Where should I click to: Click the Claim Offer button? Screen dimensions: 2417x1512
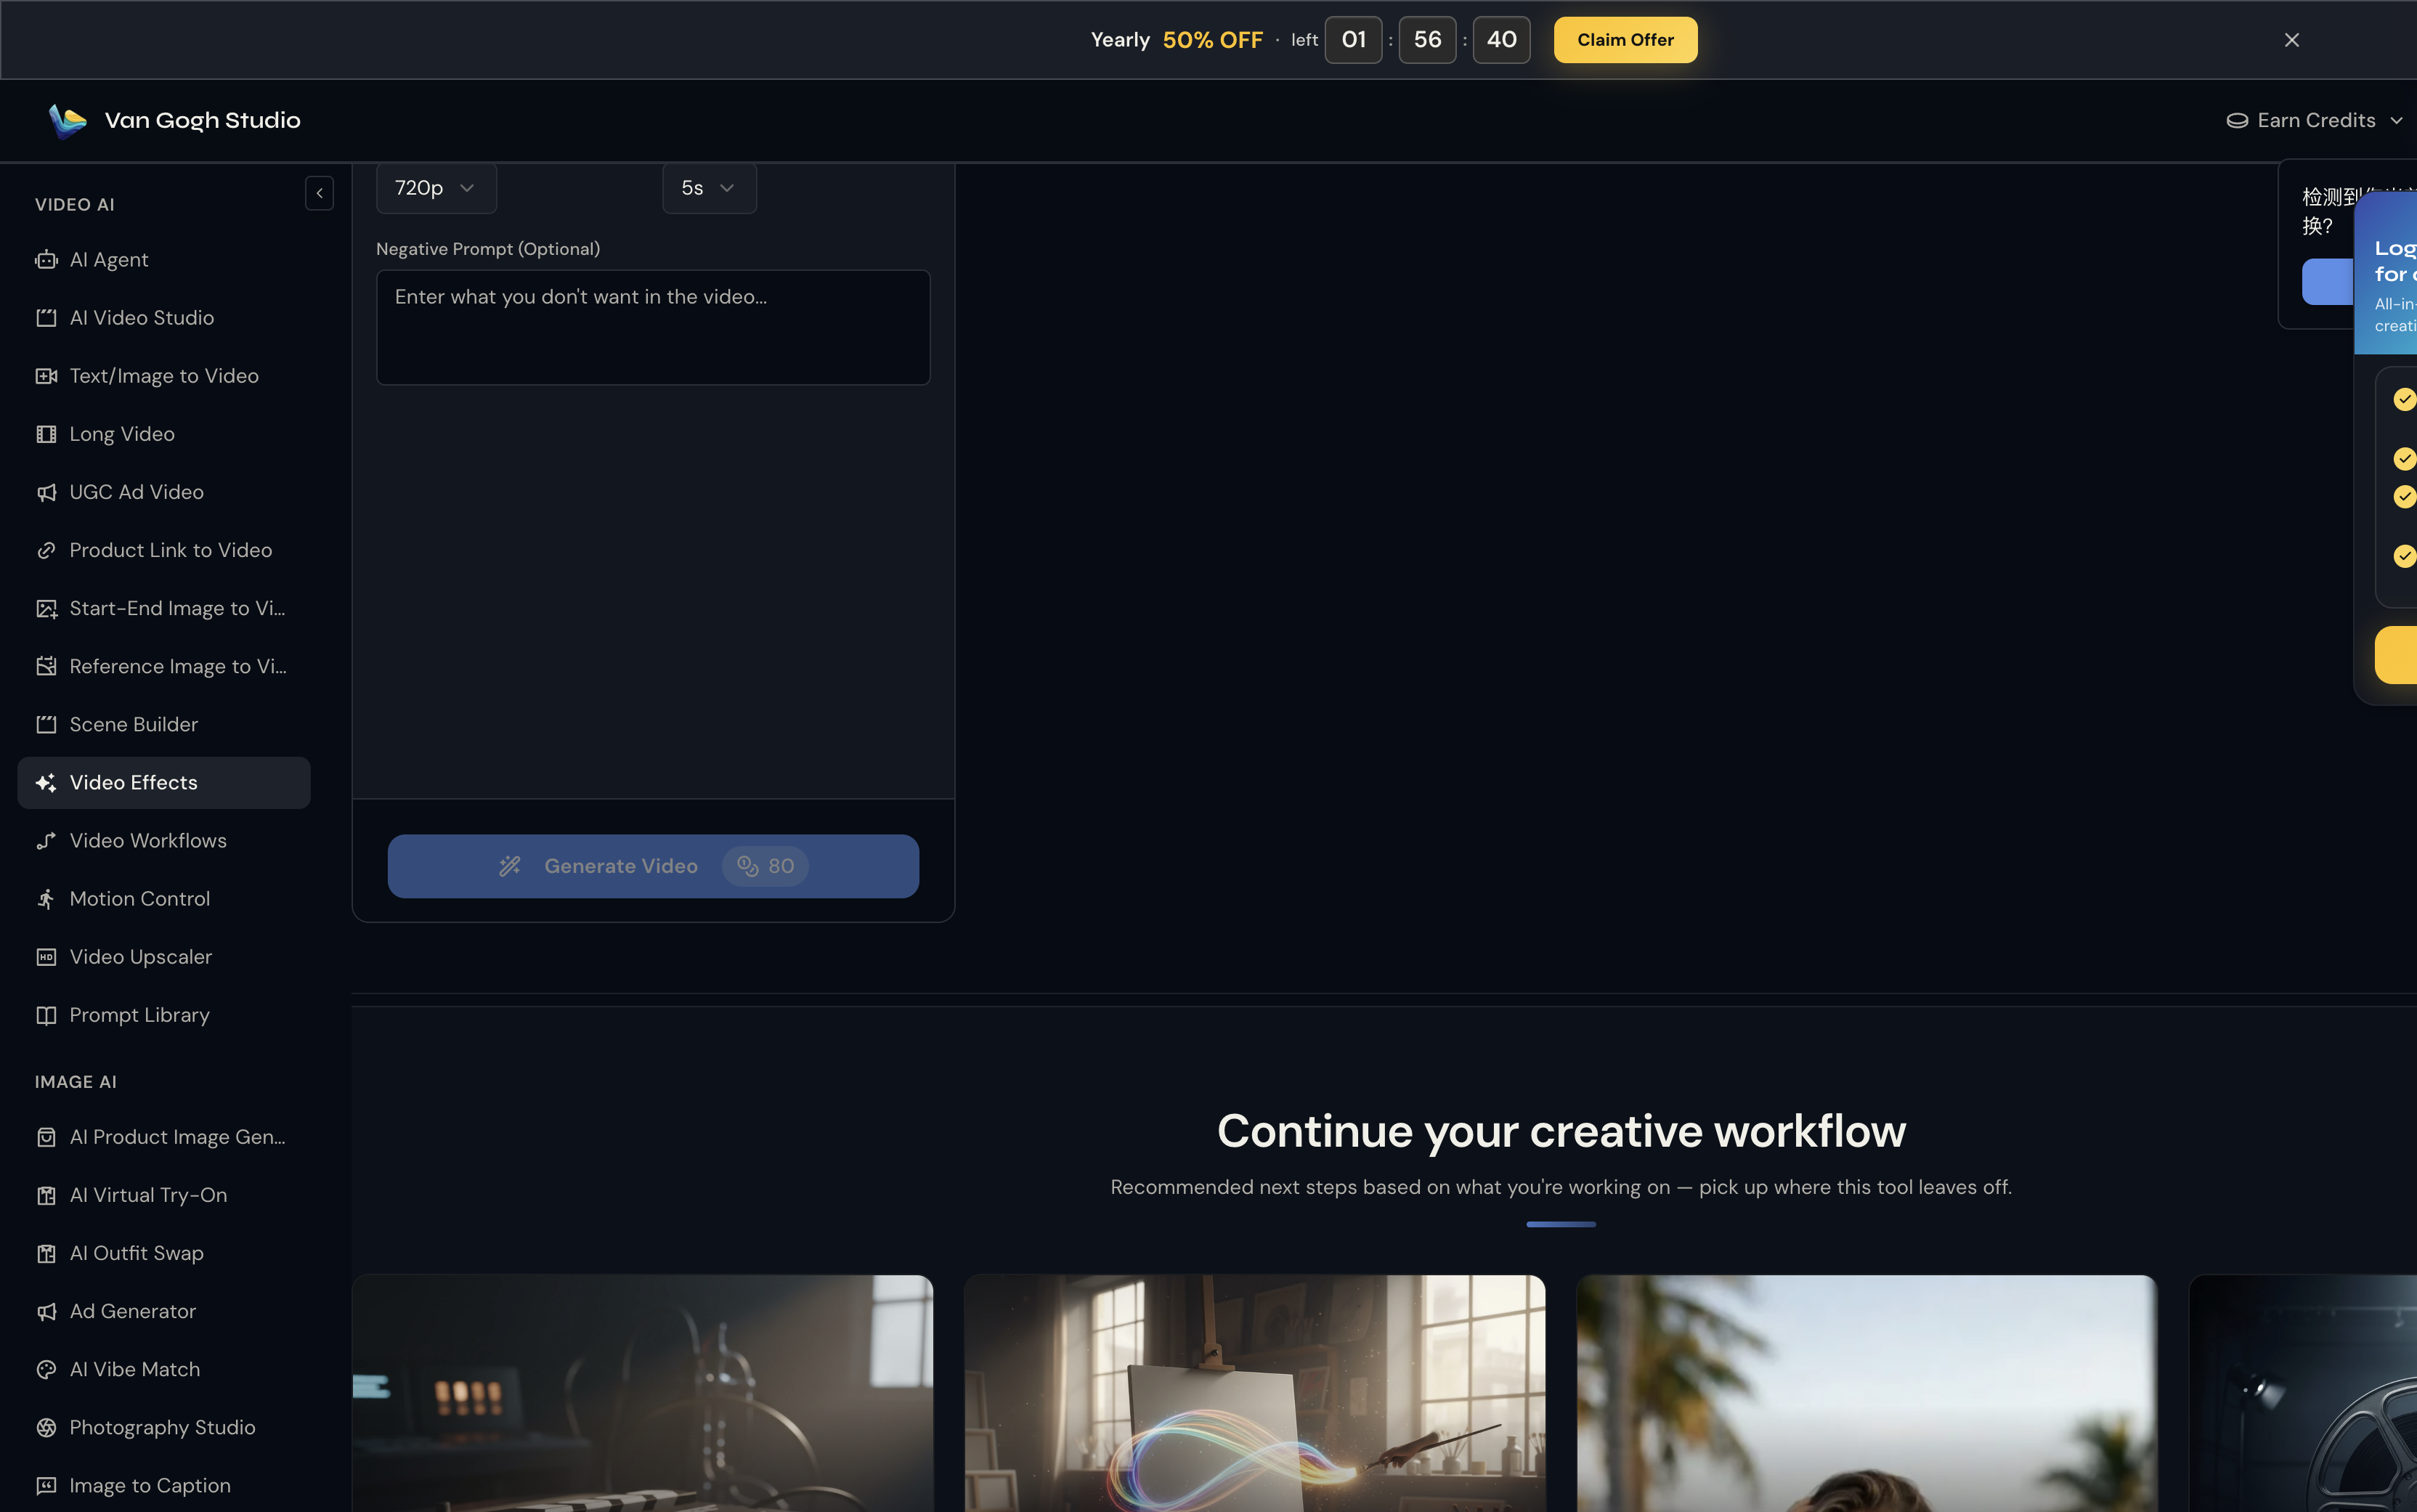pos(1625,40)
